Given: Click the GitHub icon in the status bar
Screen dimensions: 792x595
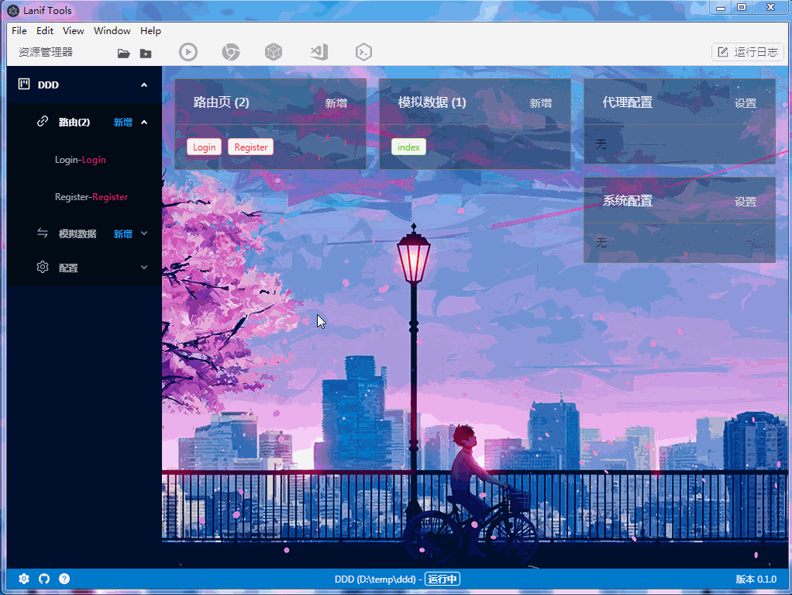Looking at the screenshot, I should coord(44,579).
